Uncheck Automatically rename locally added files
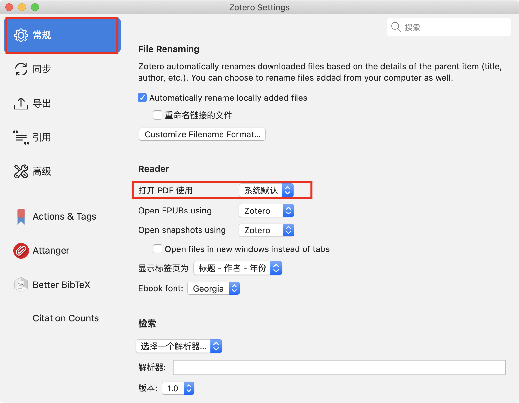519x403 pixels. coord(142,98)
